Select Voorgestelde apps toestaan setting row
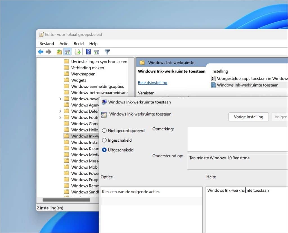This screenshot has height=233, width=288. pyautogui.click(x=249, y=78)
